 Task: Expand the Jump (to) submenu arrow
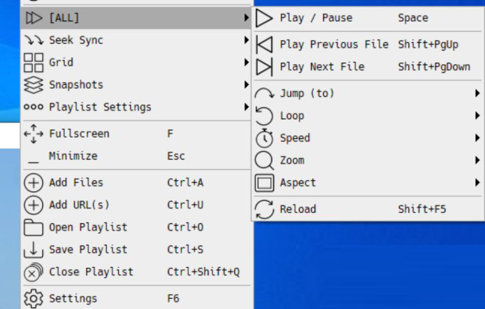478,94
